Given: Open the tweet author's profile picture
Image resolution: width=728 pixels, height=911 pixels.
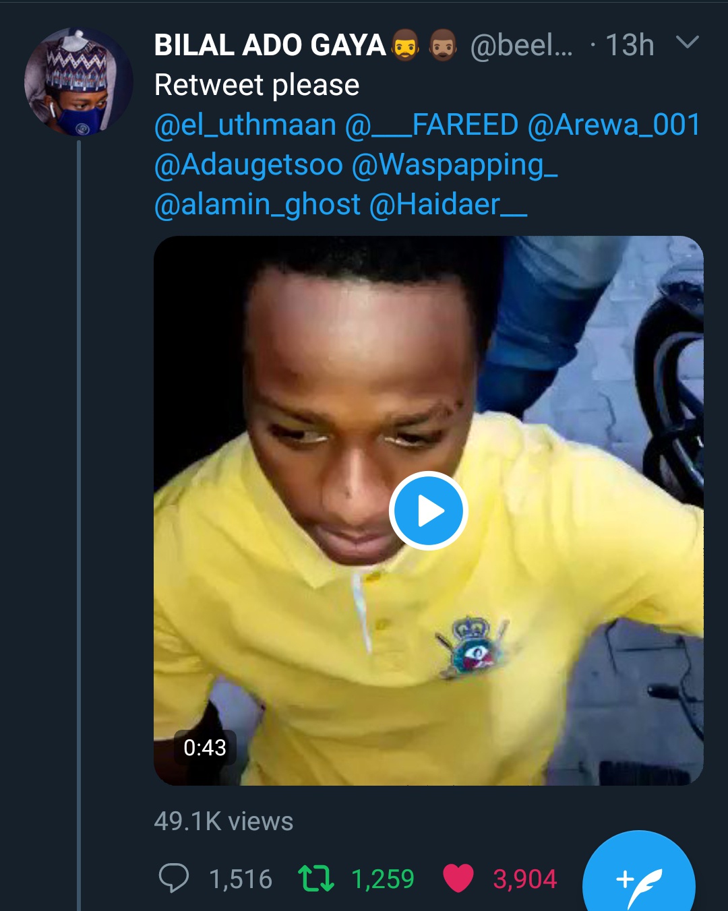Looking at the screenshot, I should pos(78,82).
